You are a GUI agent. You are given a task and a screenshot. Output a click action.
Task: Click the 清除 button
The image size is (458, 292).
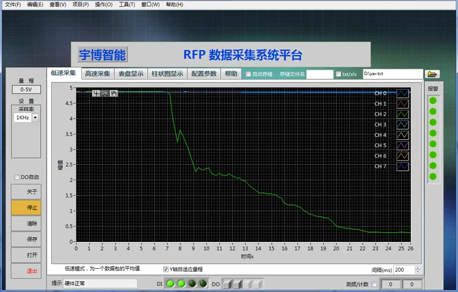pyautogui.click(x=26, y=224)
